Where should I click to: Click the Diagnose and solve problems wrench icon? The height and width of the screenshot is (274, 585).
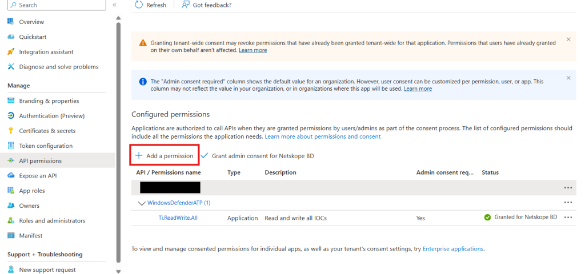[11, 67]
